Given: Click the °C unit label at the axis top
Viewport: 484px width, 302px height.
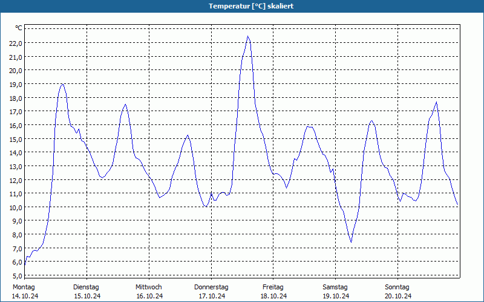Looking at the screenshot, I should point(19,28).
